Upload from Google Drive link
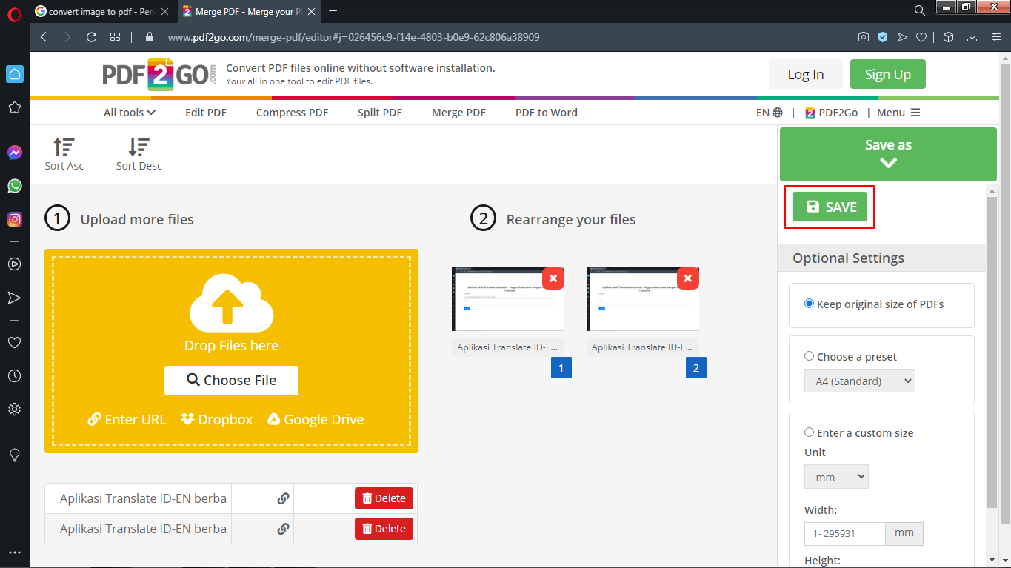This screenshot has height=568, width=1011. point(316,419)
